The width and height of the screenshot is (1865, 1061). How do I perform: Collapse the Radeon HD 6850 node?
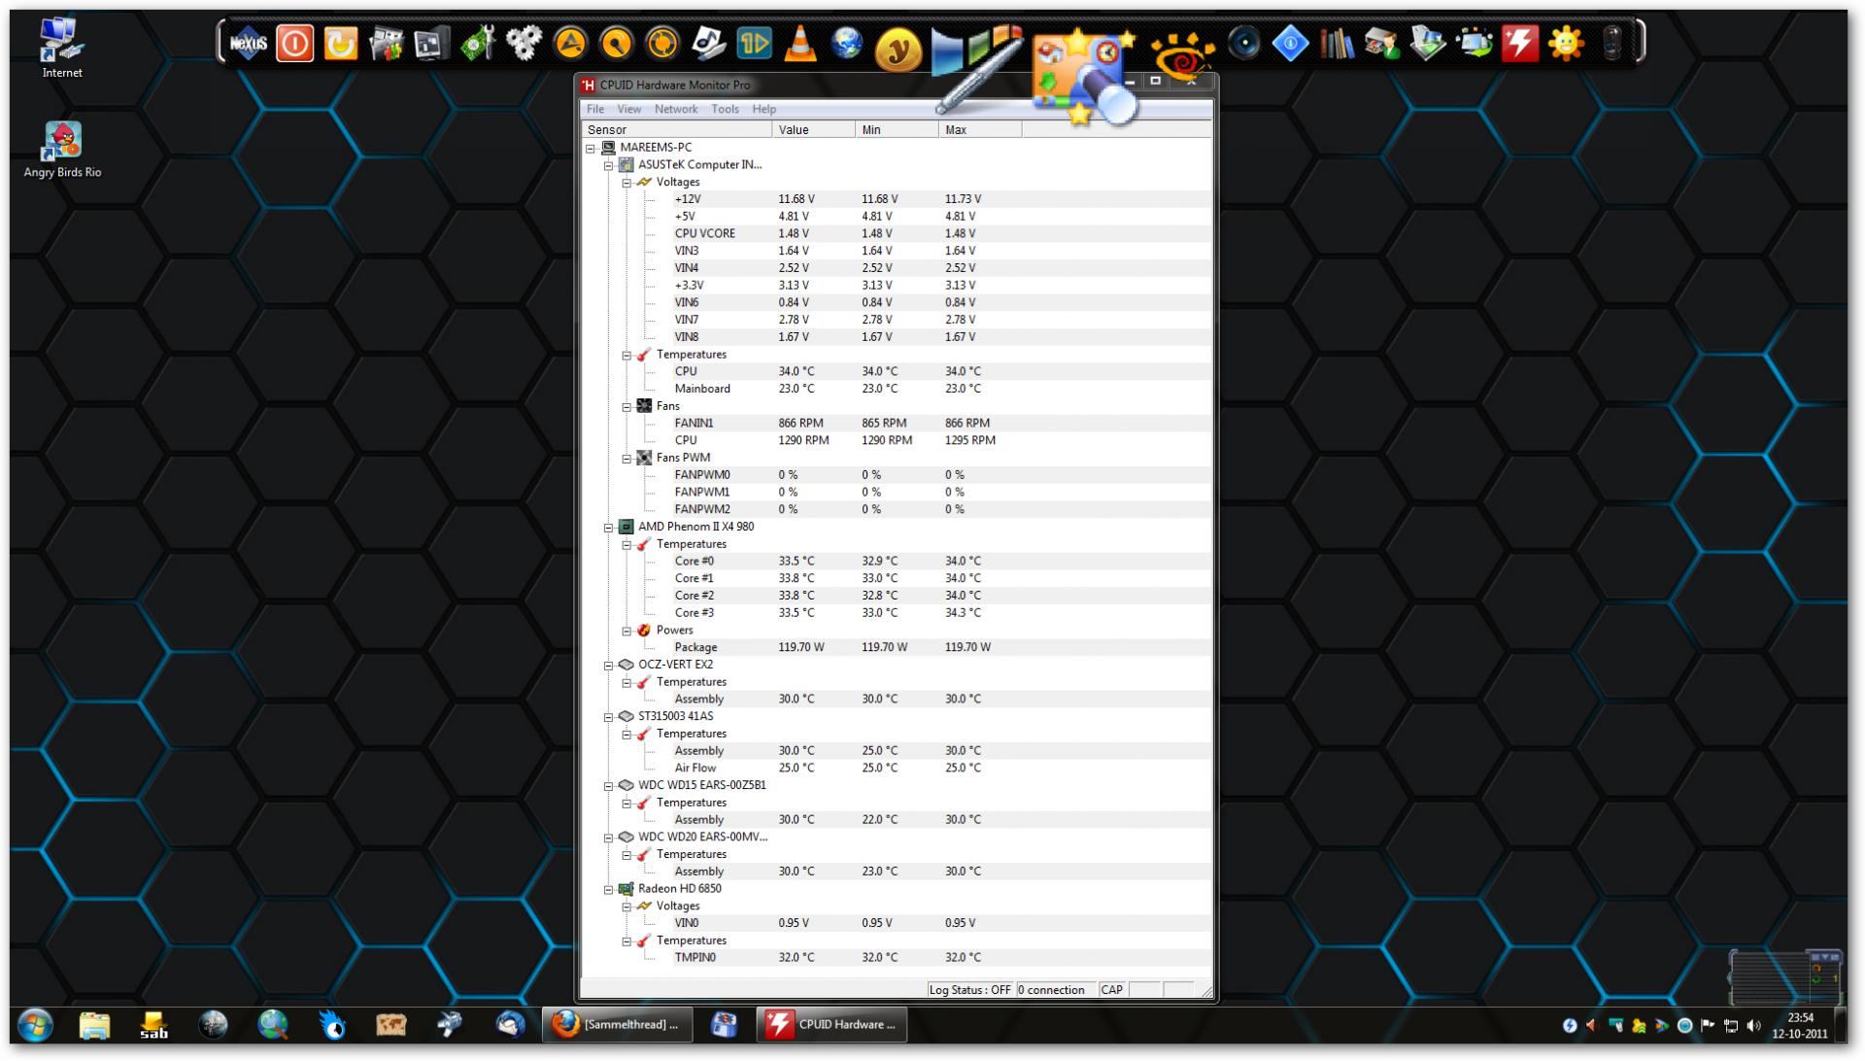click(609, 889)
